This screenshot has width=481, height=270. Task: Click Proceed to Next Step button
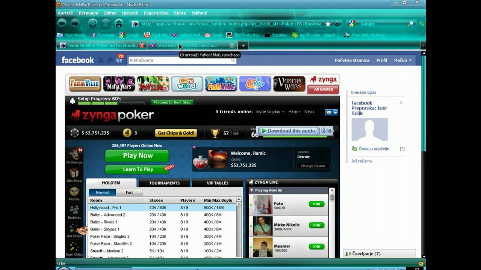[x=172, y=102]
